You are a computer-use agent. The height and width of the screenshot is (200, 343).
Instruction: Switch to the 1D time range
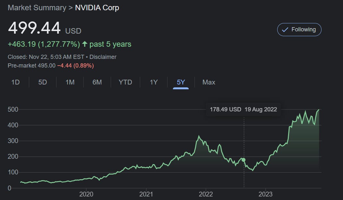pos(15,82)
